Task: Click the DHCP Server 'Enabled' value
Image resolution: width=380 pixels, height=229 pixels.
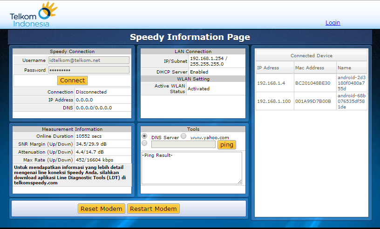Action: (x=199, y=72)
